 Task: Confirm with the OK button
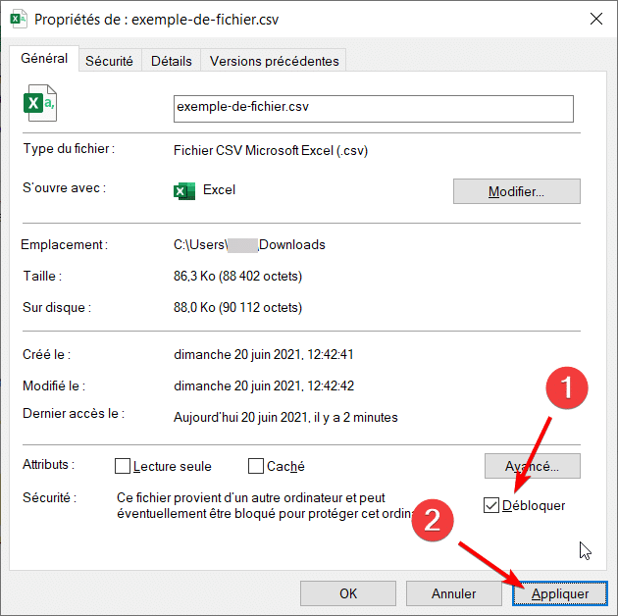tap(347, 593)
